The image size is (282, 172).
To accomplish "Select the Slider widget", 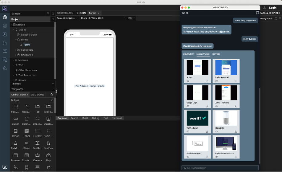I will pos(26,145).
